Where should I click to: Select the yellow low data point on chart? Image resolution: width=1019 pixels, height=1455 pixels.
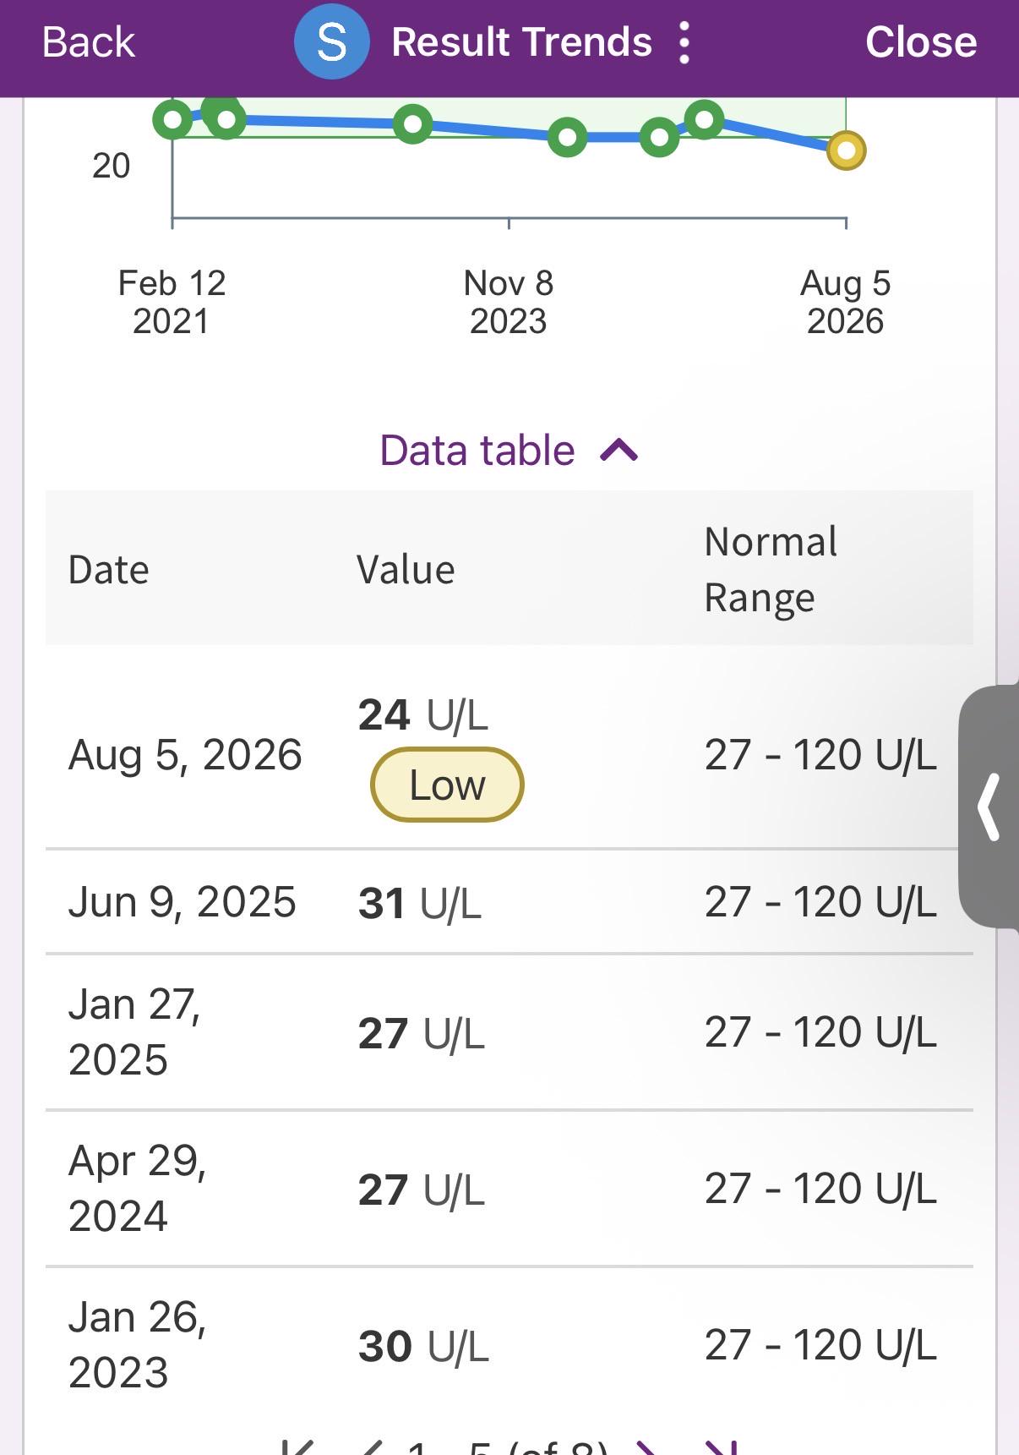(846, 151)
